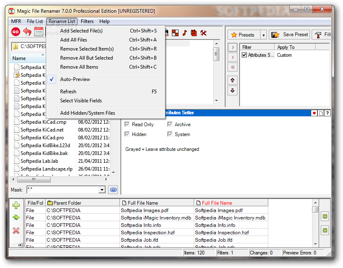This screenshot has height=268, width=343.
Task: Choose Add Selected File(s) menu item
Action: [x=106, y=31]
